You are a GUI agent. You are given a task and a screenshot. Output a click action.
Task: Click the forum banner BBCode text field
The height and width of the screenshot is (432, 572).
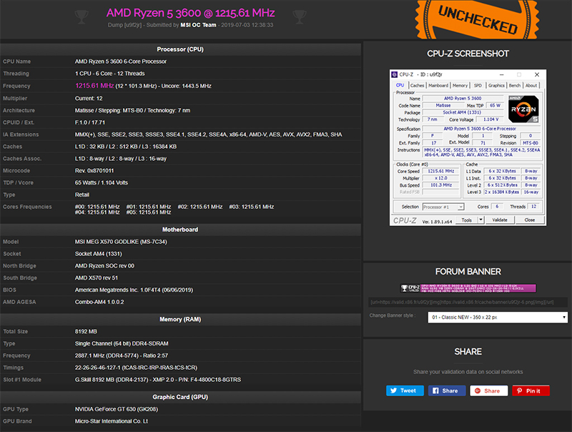[468, 302]
